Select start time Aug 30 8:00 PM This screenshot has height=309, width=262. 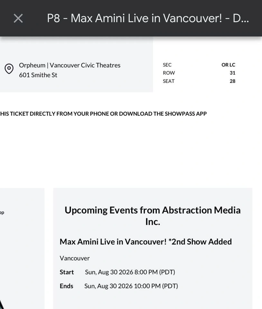[x=130, y=272]
